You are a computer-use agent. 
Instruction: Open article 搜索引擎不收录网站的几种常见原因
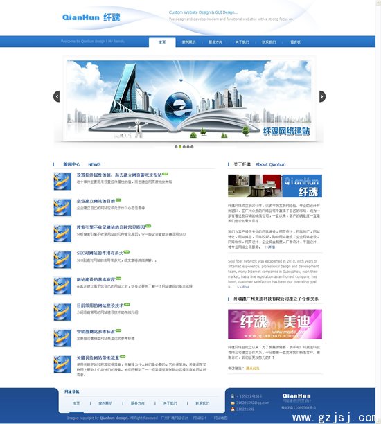111,227
